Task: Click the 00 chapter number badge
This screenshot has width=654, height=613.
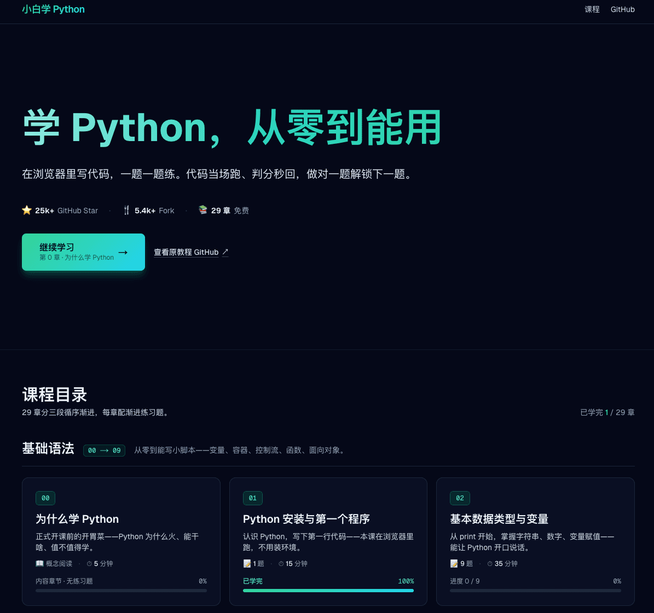Action: click(45, 498)
